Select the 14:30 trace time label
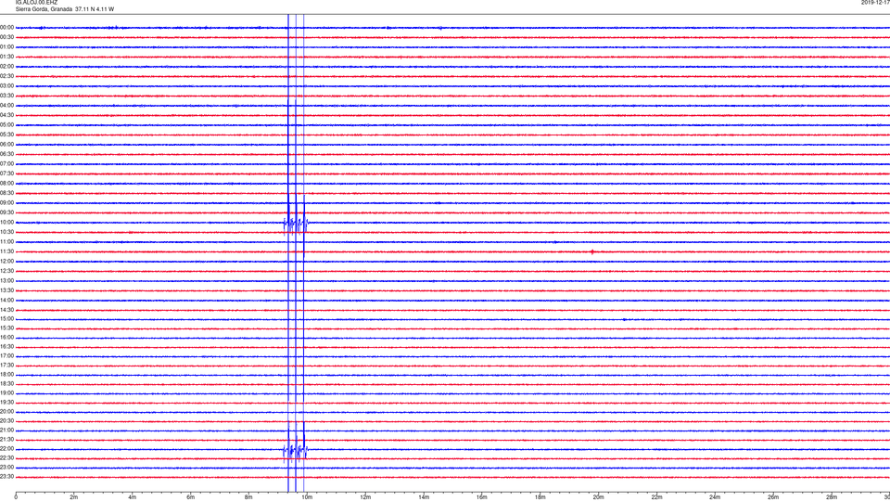 [6, 310]
